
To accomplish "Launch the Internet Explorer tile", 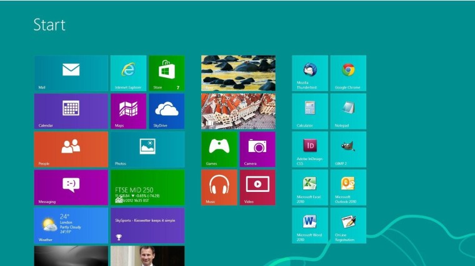I will point(129,73).
